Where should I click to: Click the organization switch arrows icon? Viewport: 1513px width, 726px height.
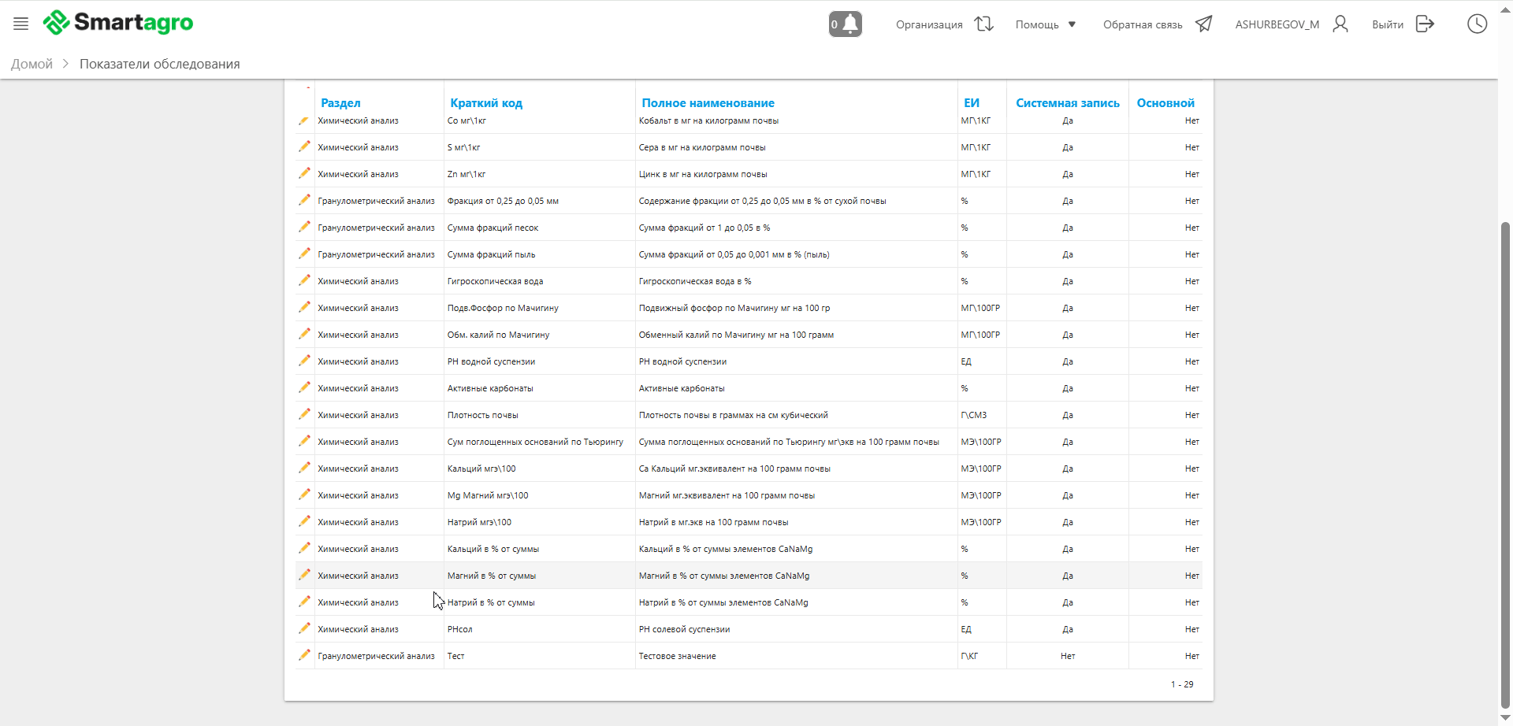point(983,24)
